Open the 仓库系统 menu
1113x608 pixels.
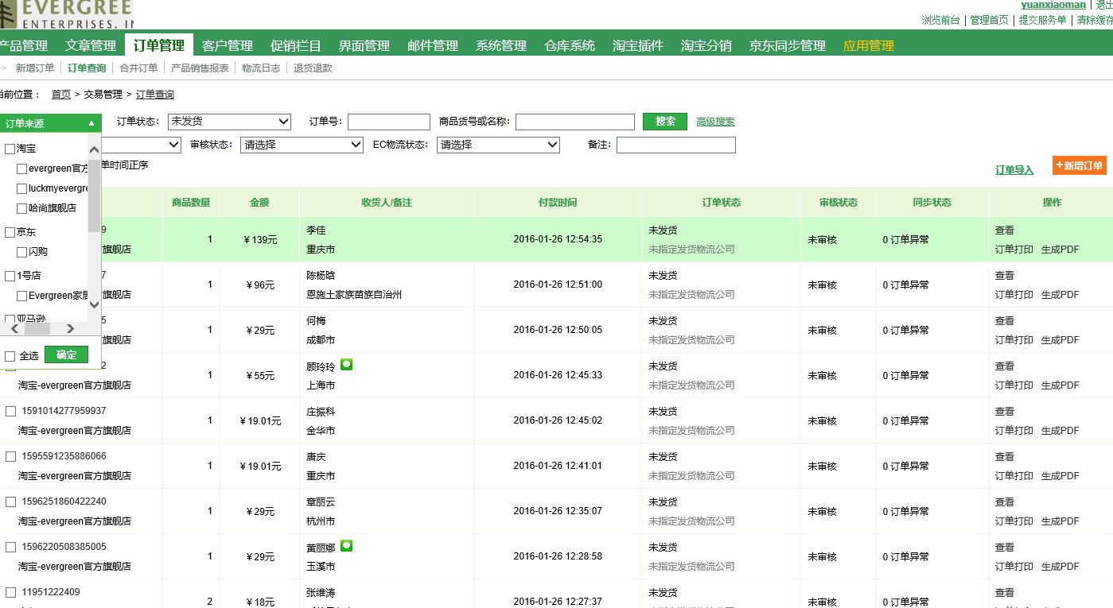pyautogui.click(x=570, y=46)
